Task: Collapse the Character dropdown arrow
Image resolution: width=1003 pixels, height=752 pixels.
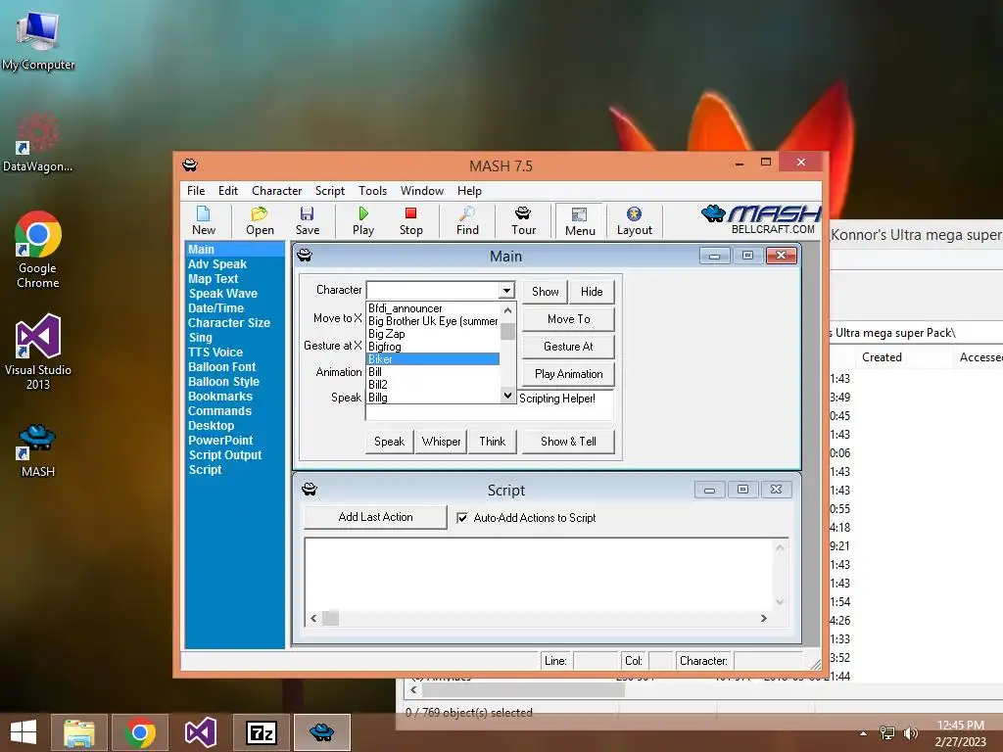Action: (506, 290)
